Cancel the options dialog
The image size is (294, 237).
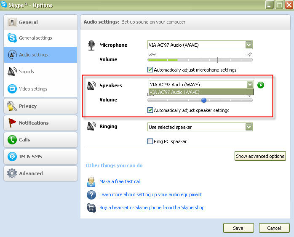274,228
